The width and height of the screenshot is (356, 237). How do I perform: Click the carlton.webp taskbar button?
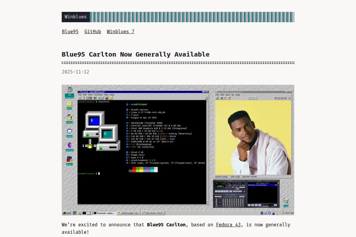129,213
